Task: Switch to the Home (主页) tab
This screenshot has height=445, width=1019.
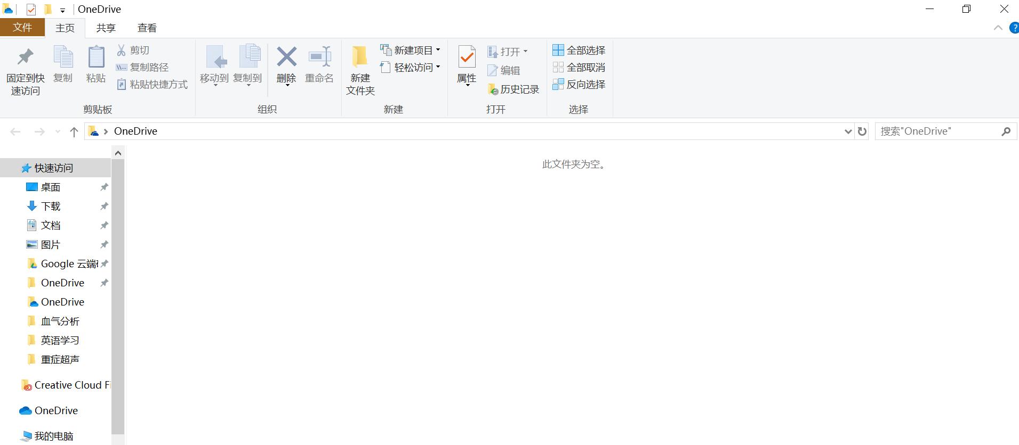Action: click(65, 28)
